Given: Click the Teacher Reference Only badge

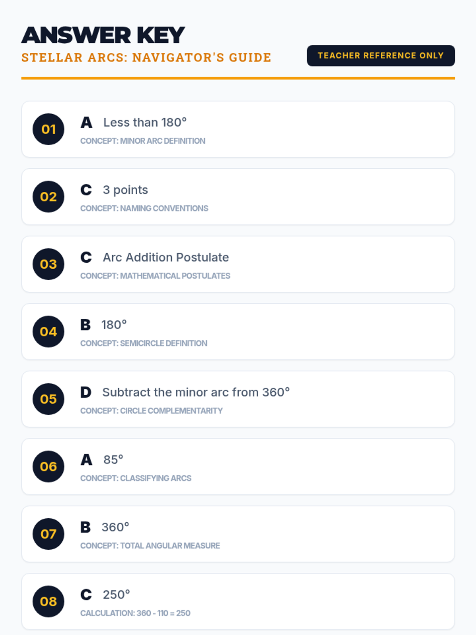Looking at the screenshot, I should (x=380, y=56).
